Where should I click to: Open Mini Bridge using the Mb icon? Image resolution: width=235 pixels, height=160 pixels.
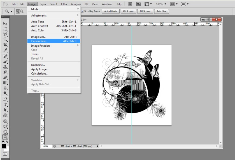point(138,4)
